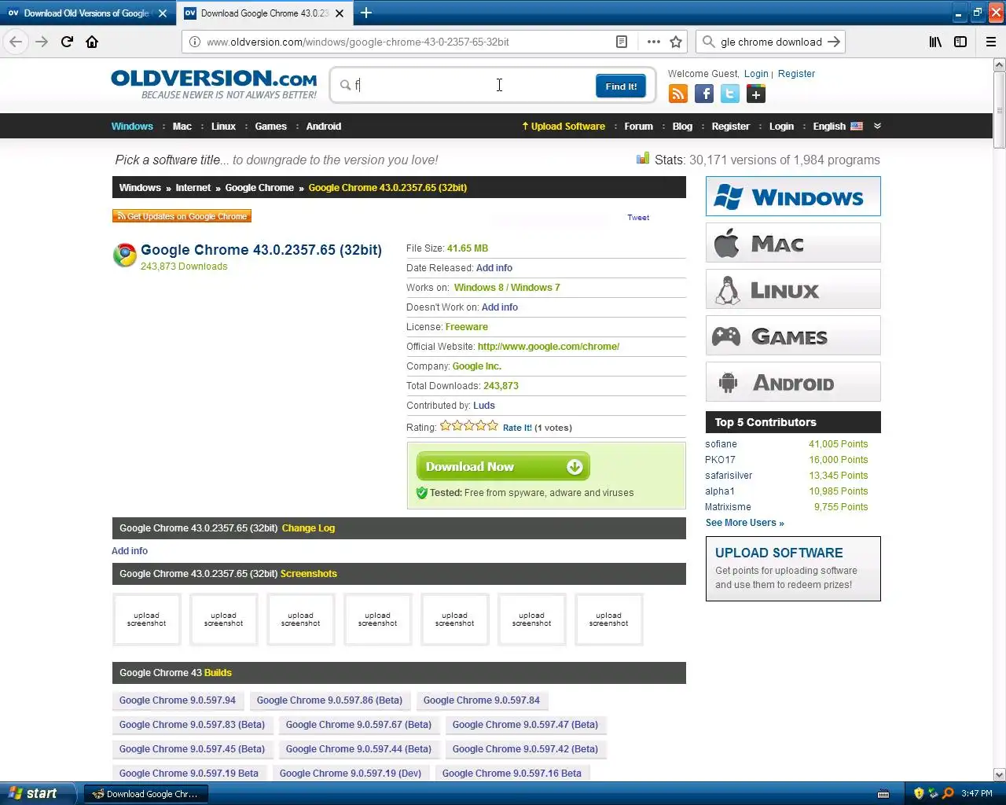Click the Find It! button
Image resolution: width=1006 pixels, height=805 pixels.
pyautogui.click(x=621, y=86)
